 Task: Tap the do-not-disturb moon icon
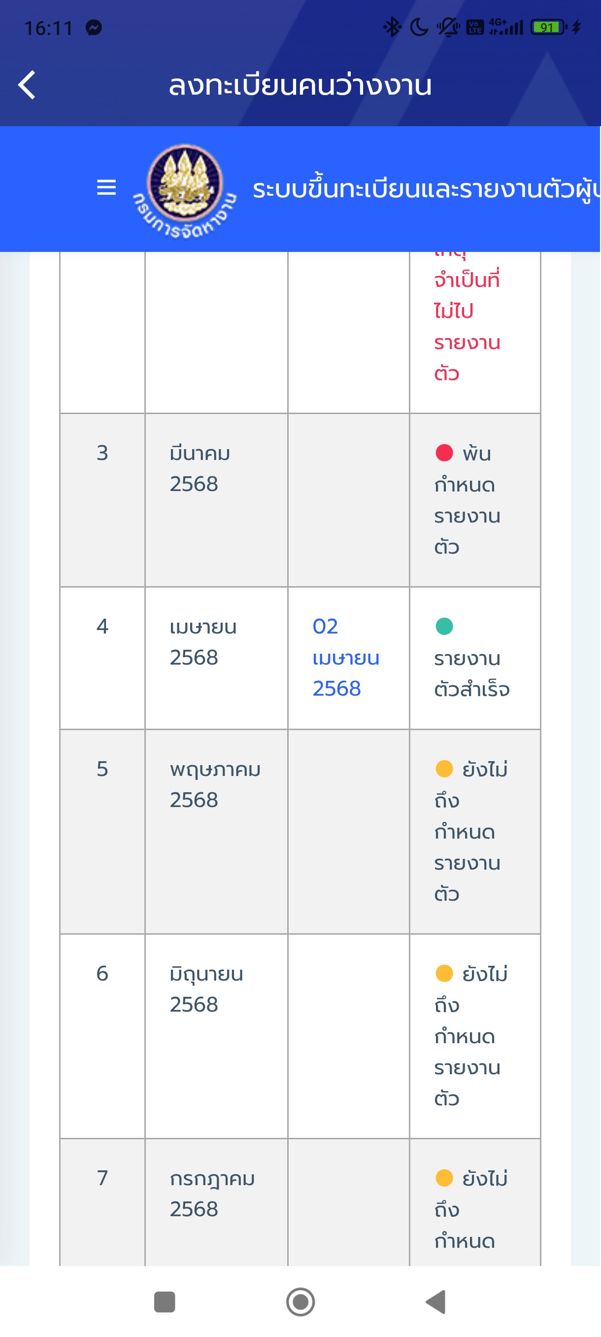point(419,27)
